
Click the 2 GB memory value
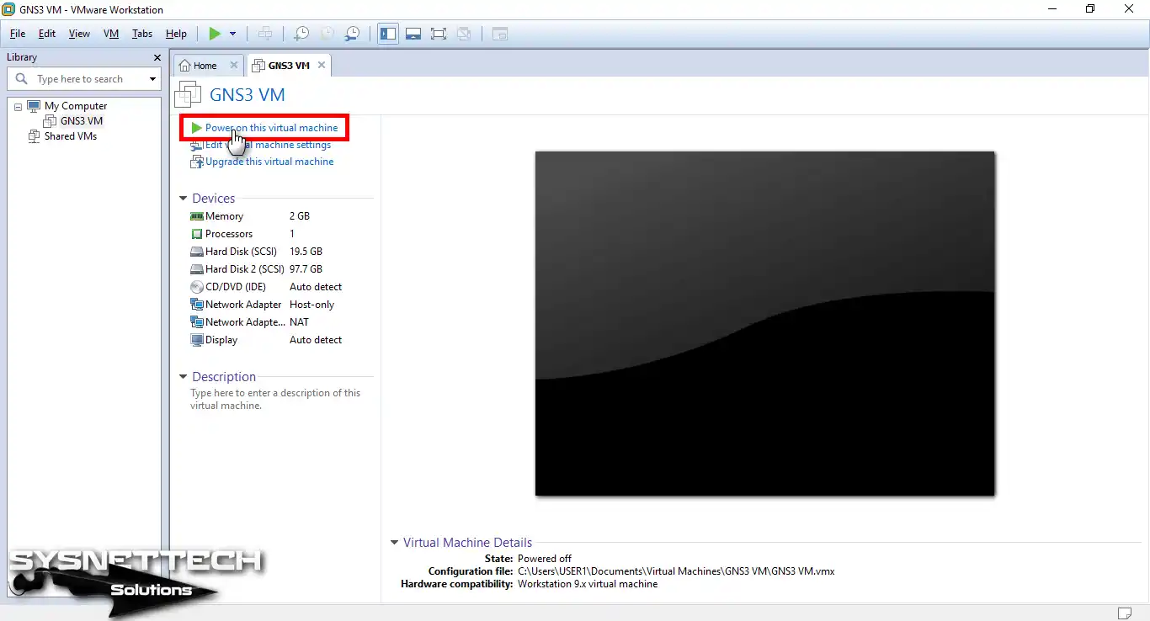pyautogui.click(x=300, y=216)
